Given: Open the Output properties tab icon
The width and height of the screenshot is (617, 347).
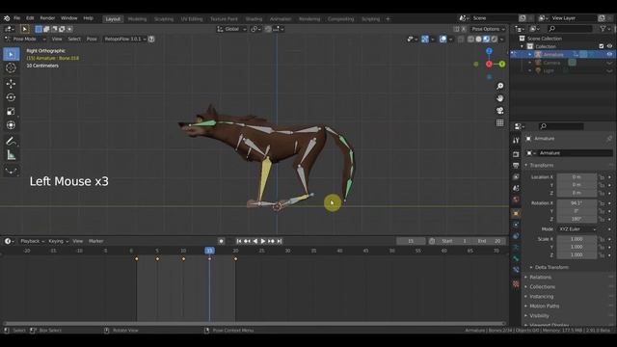Looking at the screenshot, I should [516, 166].
